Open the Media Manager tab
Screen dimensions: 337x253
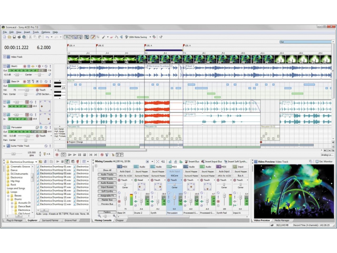(282, 220)
